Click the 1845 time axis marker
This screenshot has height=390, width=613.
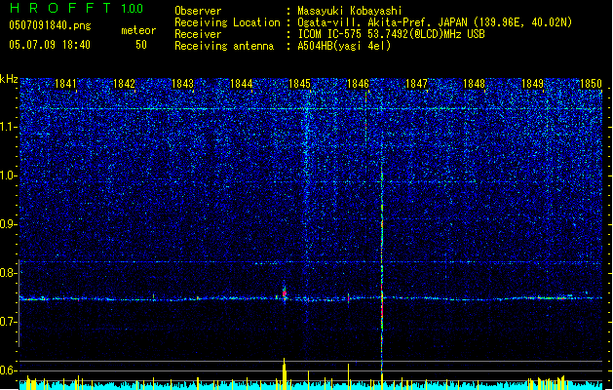299,84
